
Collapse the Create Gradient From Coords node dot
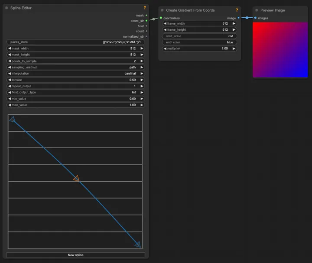pos(162,10)
